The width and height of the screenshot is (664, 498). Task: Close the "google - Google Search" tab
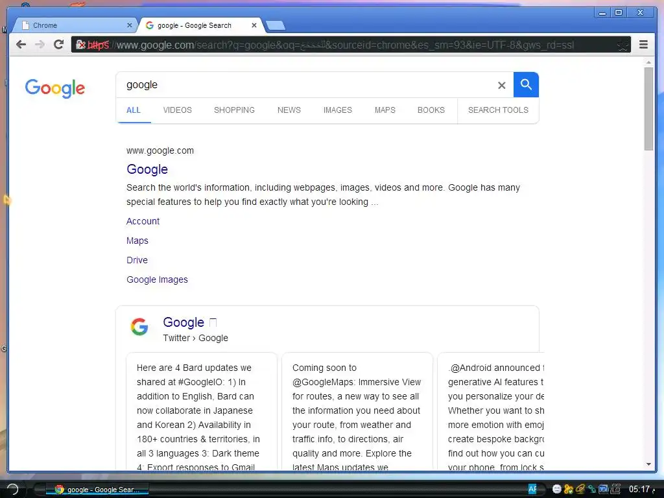point(254,25)
